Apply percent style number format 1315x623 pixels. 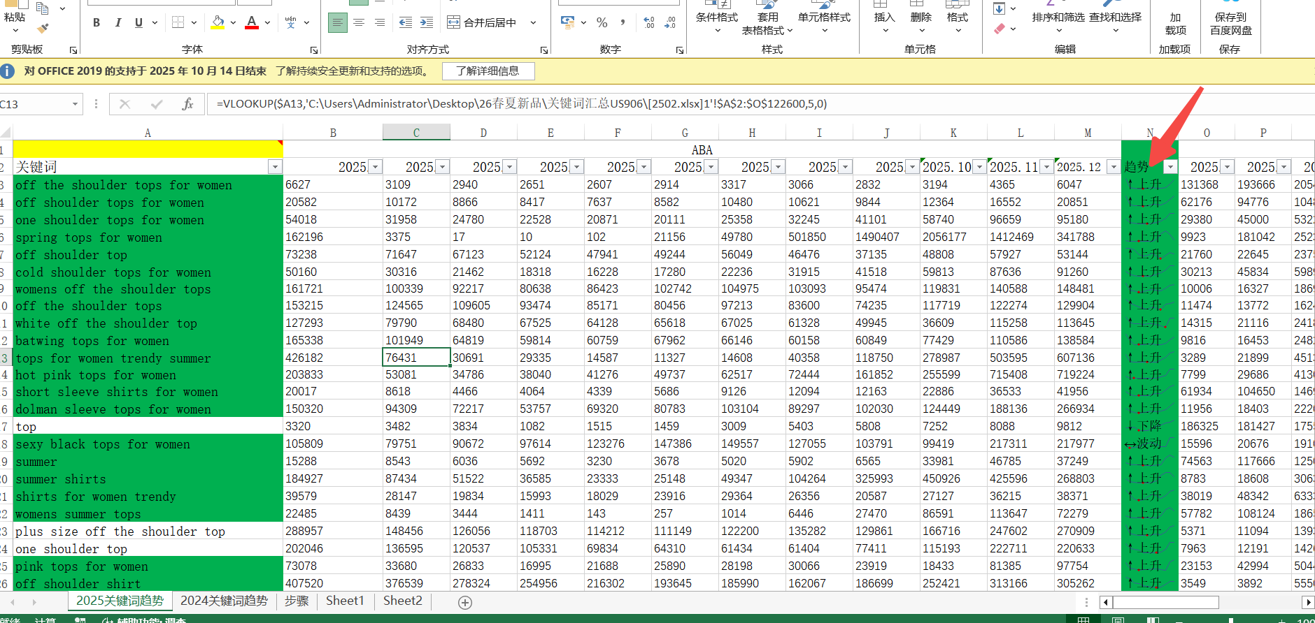(x=602, y=22)
